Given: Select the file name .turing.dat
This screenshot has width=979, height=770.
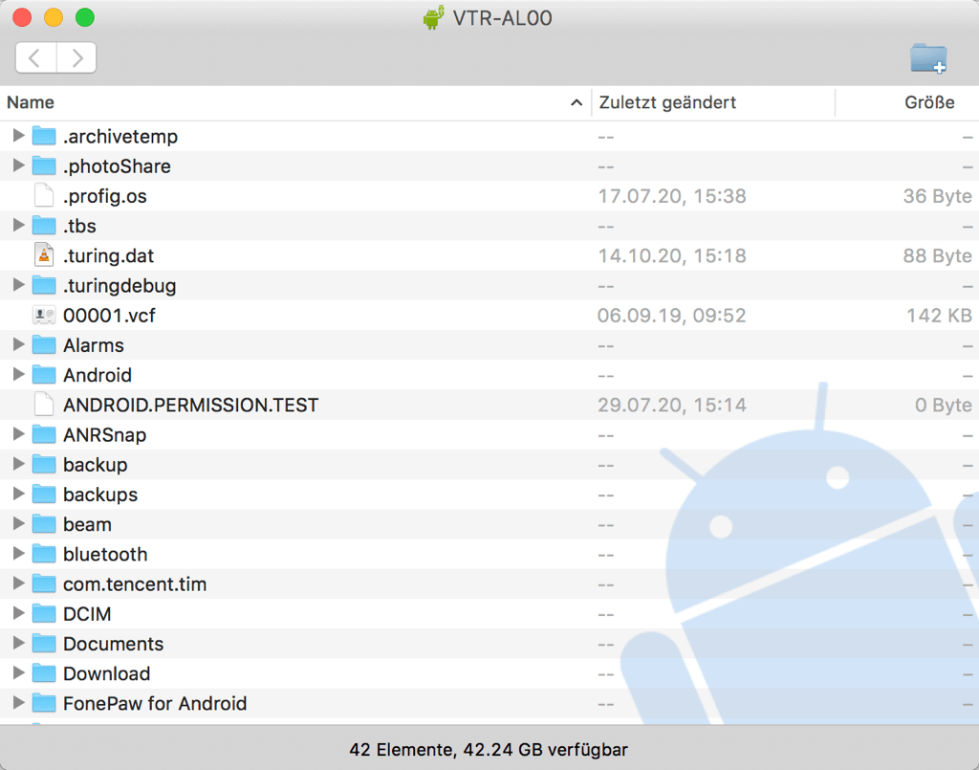Looking at the screenshot, I should point(109,255).
